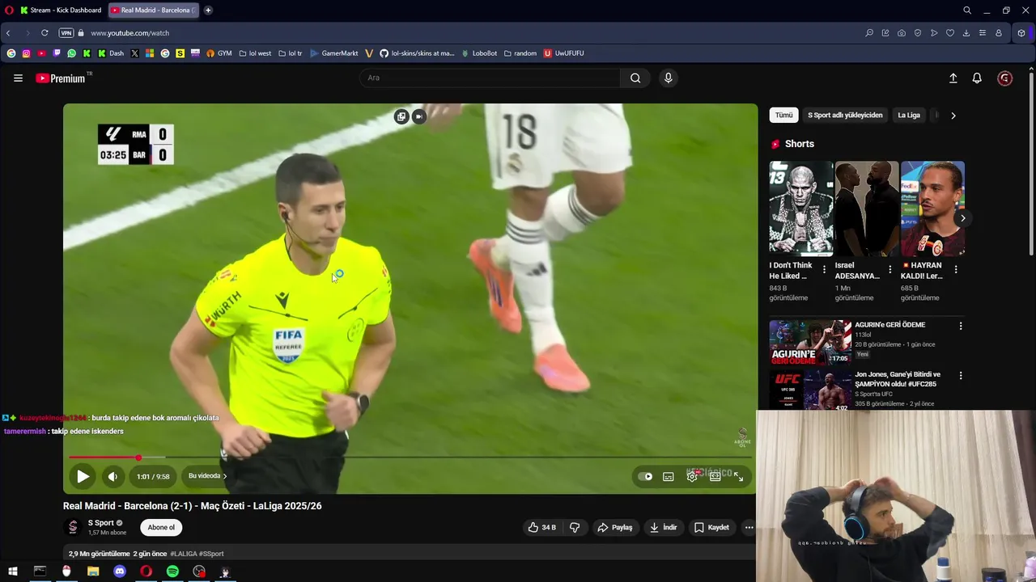Open the S Sport channel avatar
1036x582 pixels.
pyautogui.click(x=73, y=528)
